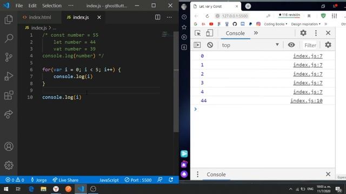Viewport: 346px width, 194px height.
Task: Open the editor More Actions ellipsis
Action: 169,17
